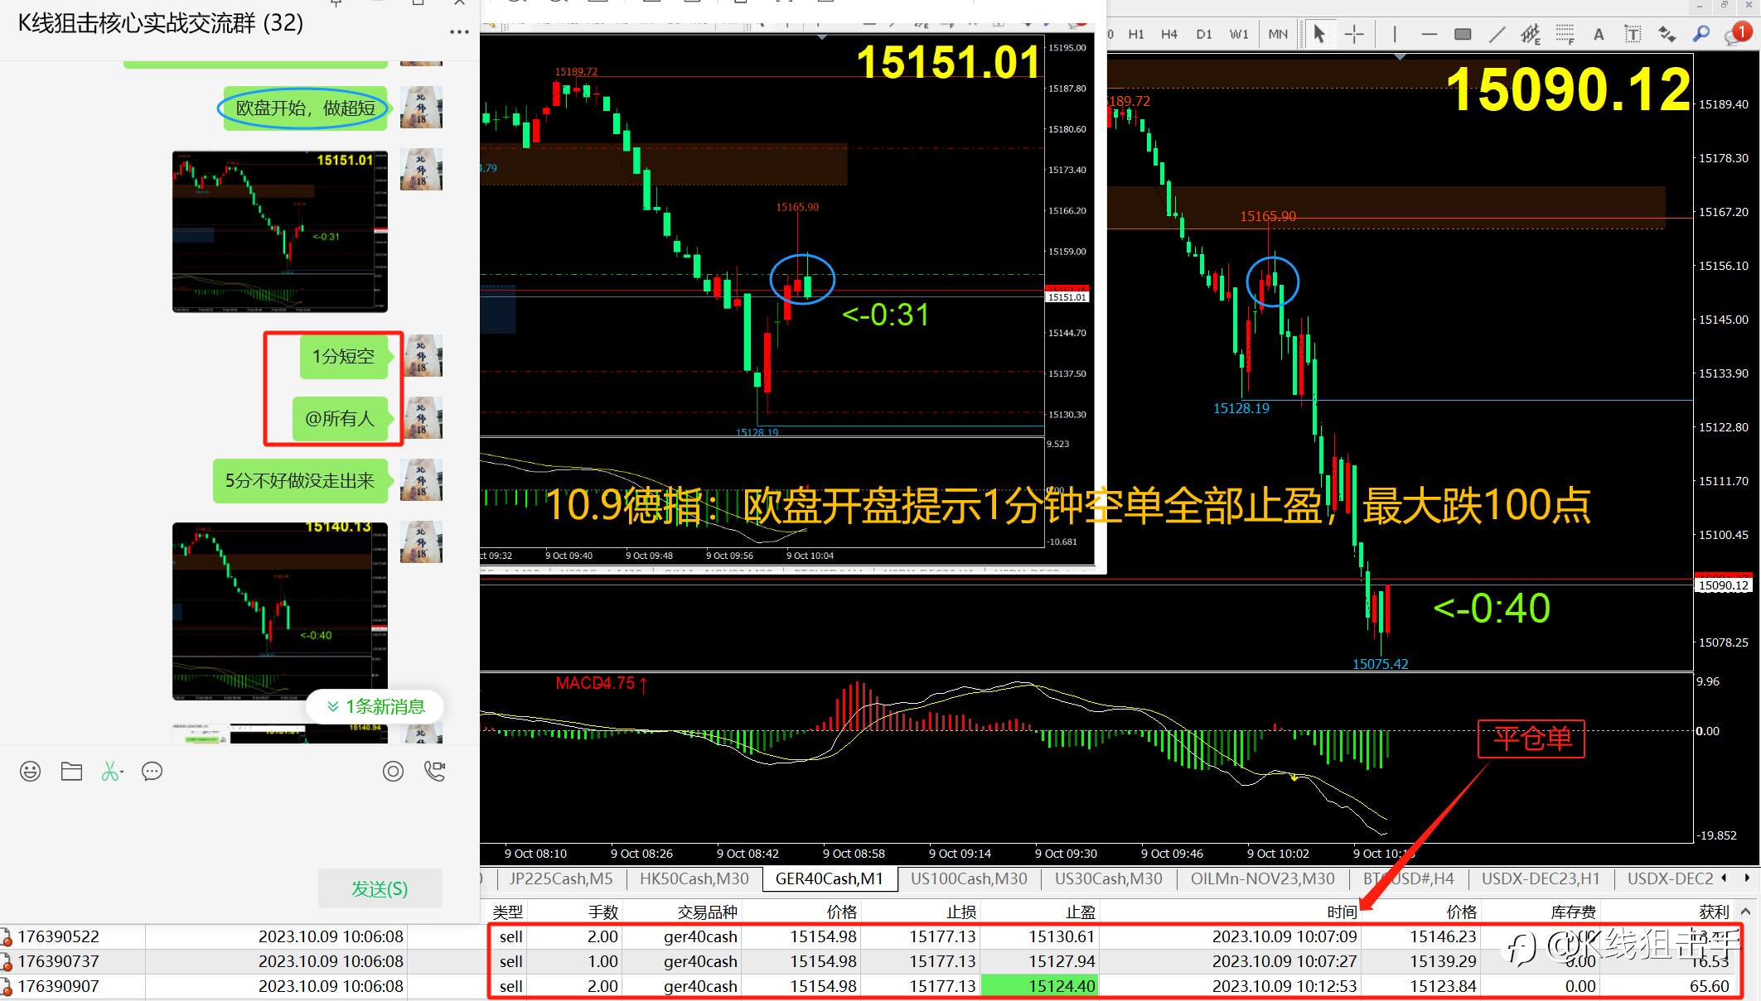Open the HK50Cash,M30 chart tab
This screenshot has height=1001, width=1761.
pos(694,878)
